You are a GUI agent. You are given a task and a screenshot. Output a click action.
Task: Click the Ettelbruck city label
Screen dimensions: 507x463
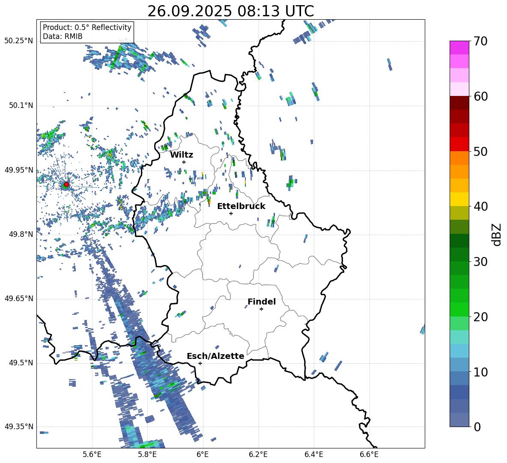241,206
